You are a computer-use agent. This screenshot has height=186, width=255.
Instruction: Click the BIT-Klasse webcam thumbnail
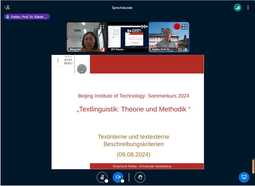[x=127, y=36]
